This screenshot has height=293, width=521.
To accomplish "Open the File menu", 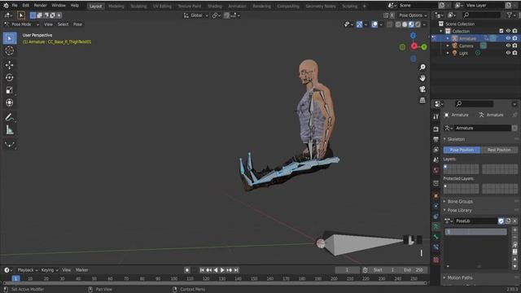I will pyautogui.click(x=15, y=6).
